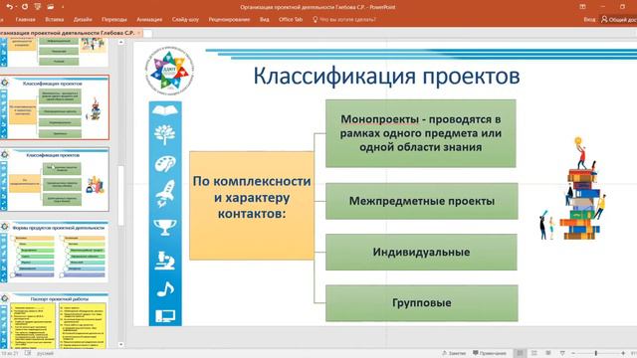637x358 pixels.
Task: Click the paint palette icon in blue sidebar
Action: [165, 164]
